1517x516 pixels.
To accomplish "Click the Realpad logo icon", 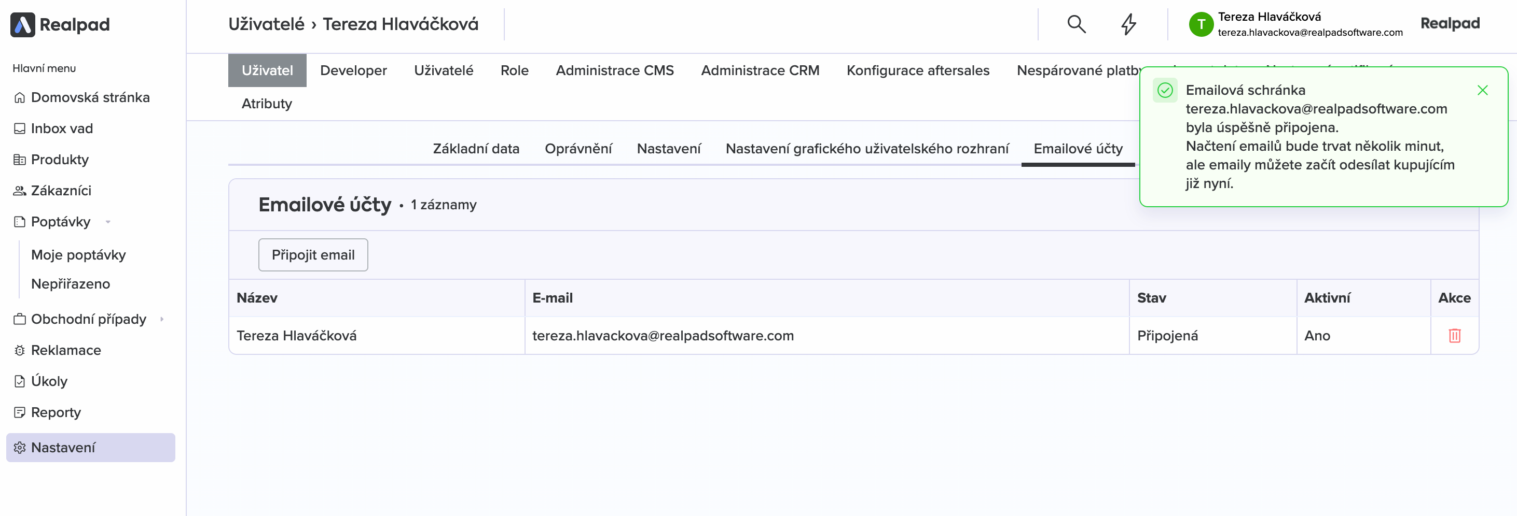I will pos(22,25).
